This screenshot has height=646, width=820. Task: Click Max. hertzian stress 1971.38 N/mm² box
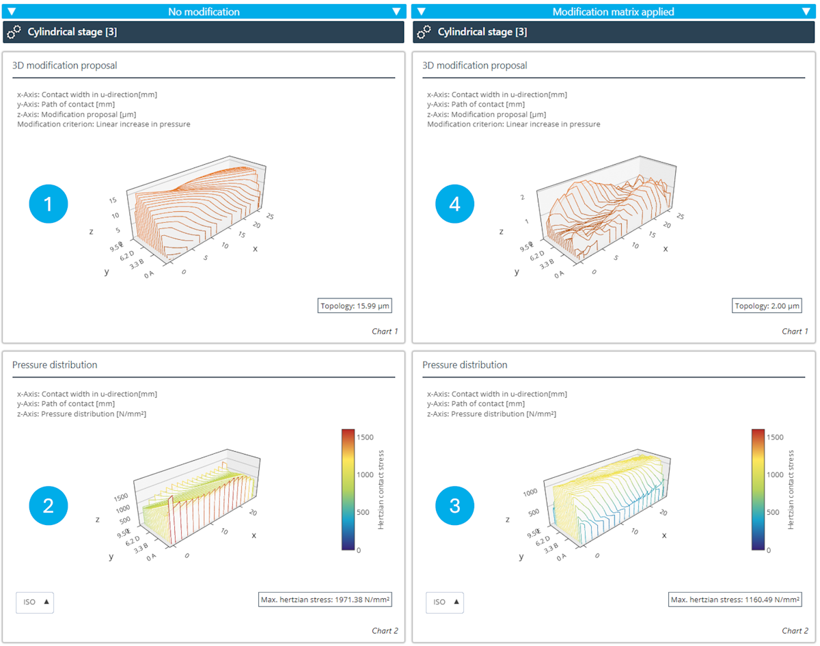(325, 600)
